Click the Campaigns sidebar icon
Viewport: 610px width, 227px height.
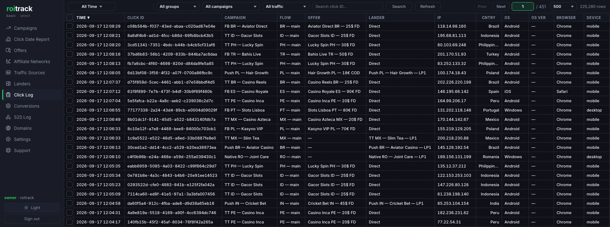[8, 28]
